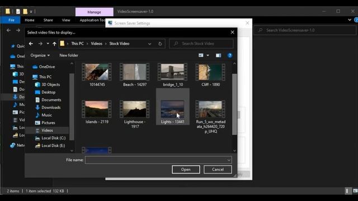Open Local Disk (E:) in dialog
Screen dimensions: 358x201
(x=50, y=146)
